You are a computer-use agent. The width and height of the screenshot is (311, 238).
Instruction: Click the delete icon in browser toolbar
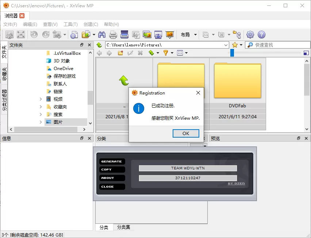(140, 53)
